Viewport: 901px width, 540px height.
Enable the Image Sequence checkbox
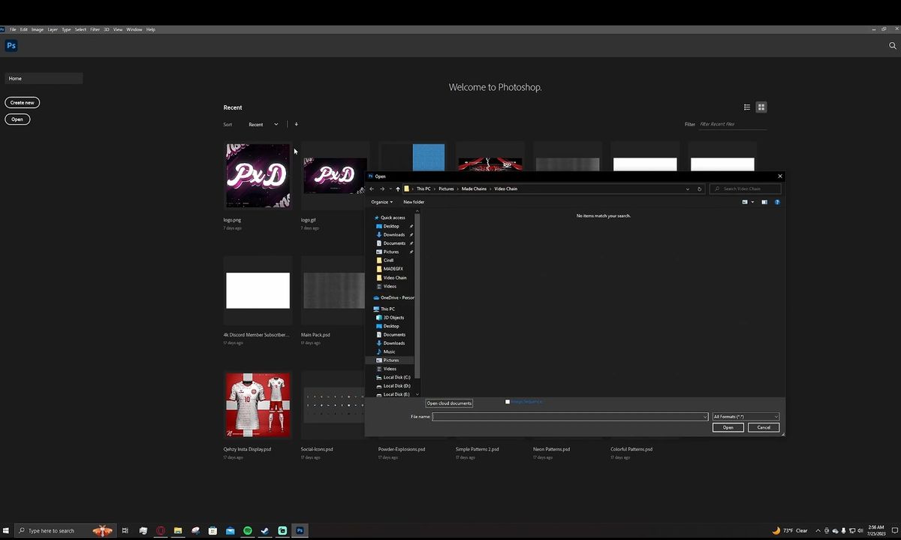pos(508,402)
